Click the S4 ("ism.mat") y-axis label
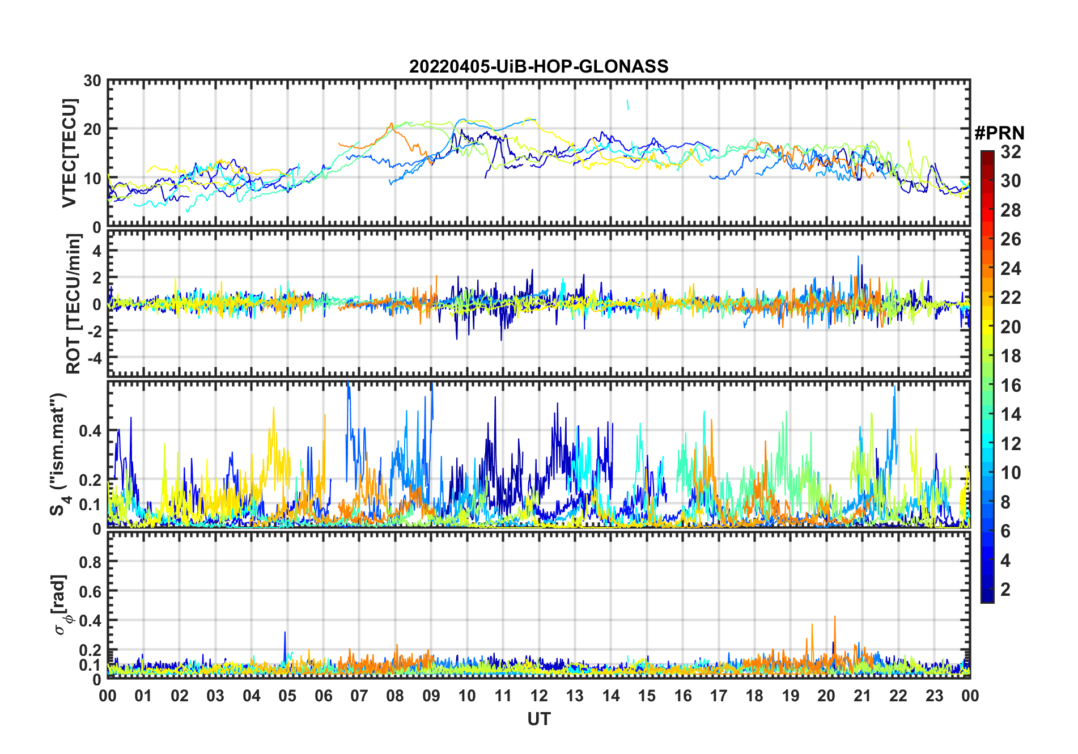 [58, 454]
